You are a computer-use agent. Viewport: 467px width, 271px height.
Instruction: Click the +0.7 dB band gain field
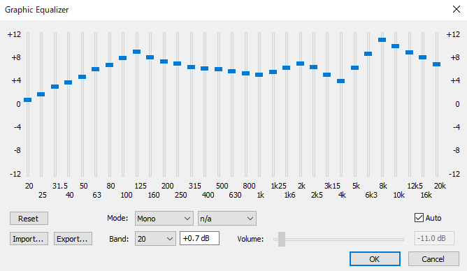(199, 239)
